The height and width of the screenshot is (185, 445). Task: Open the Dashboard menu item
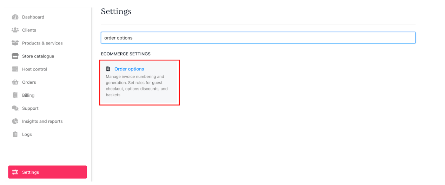(x=33, y=17)
